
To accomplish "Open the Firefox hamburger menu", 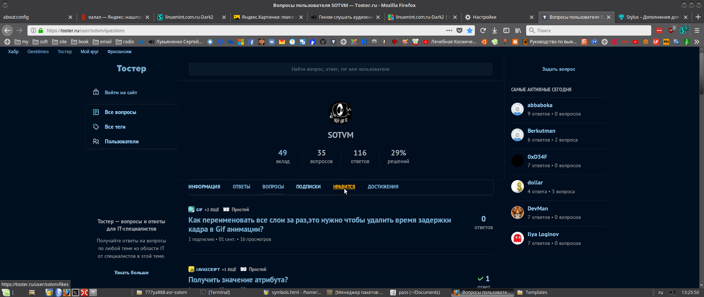I will pos(697,30).
